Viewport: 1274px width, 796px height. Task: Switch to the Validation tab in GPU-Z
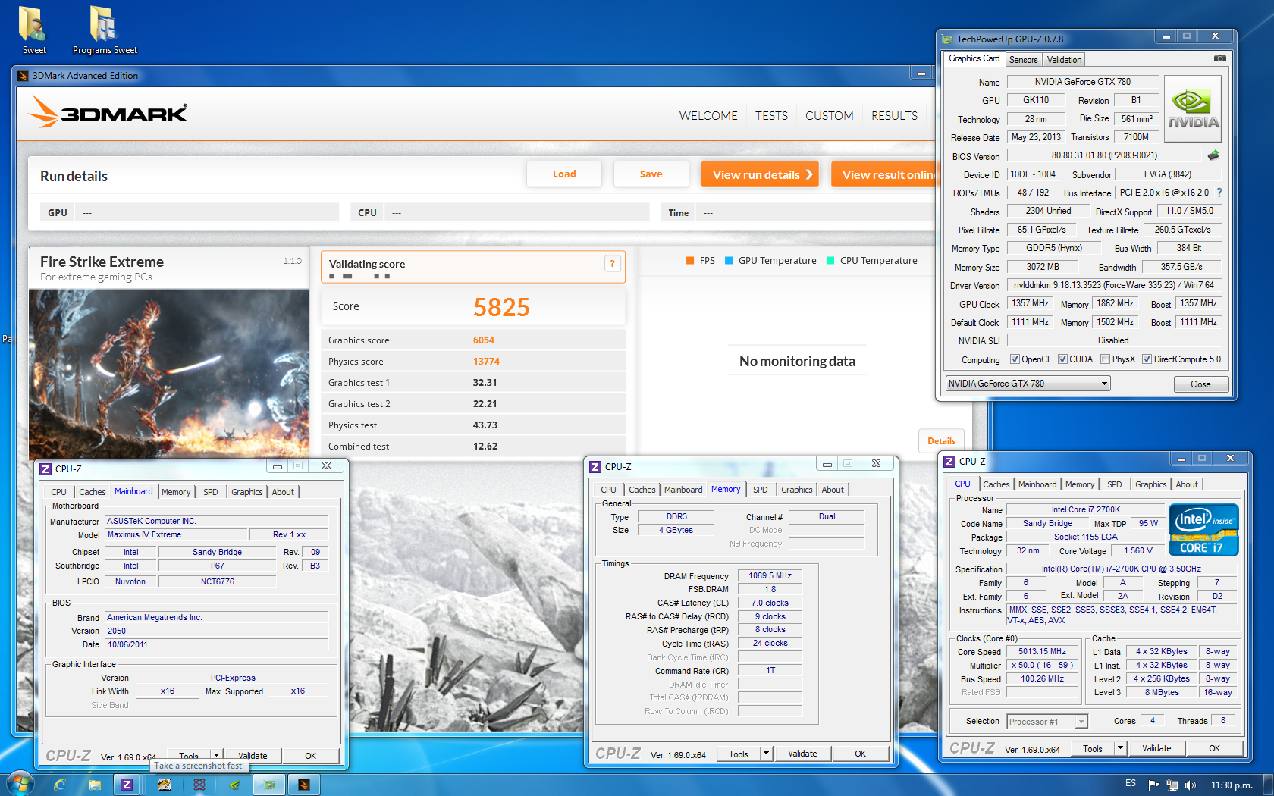coord(1064,60)
